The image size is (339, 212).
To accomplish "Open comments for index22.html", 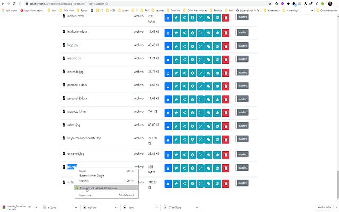I will tap(208, 17).
